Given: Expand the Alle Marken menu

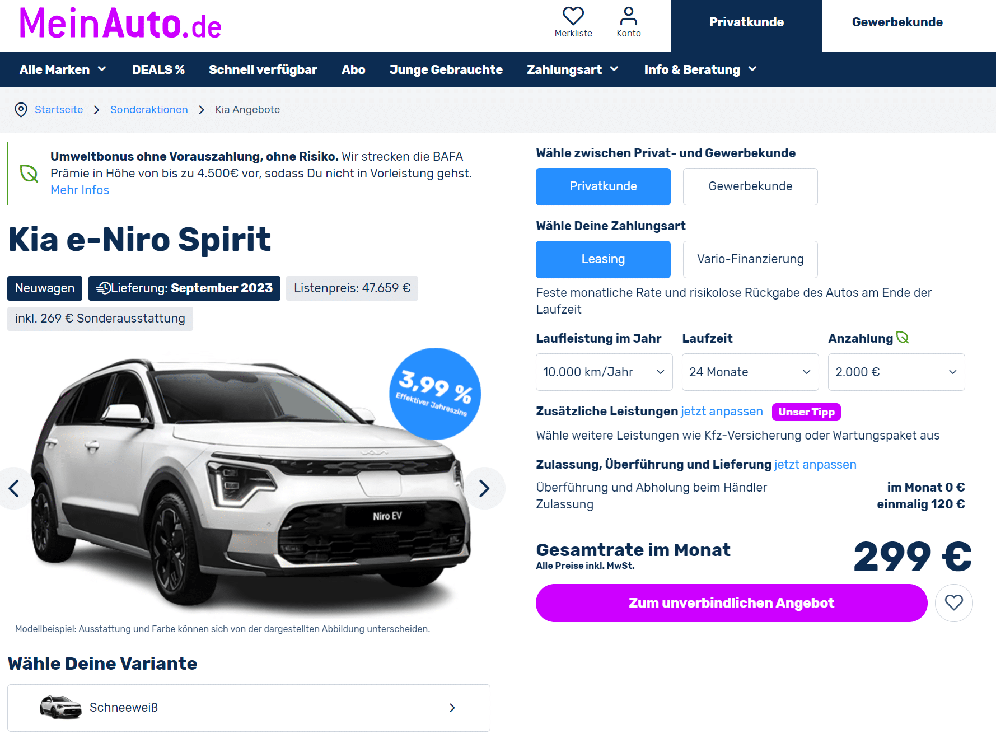Looking at the screenshot, I should [63, 69].
